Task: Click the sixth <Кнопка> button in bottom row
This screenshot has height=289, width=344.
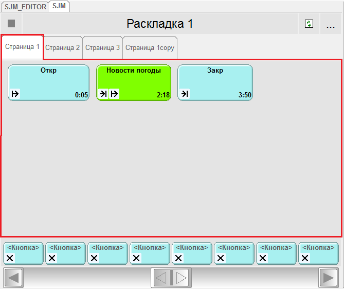Action: [x=234, y=253]
